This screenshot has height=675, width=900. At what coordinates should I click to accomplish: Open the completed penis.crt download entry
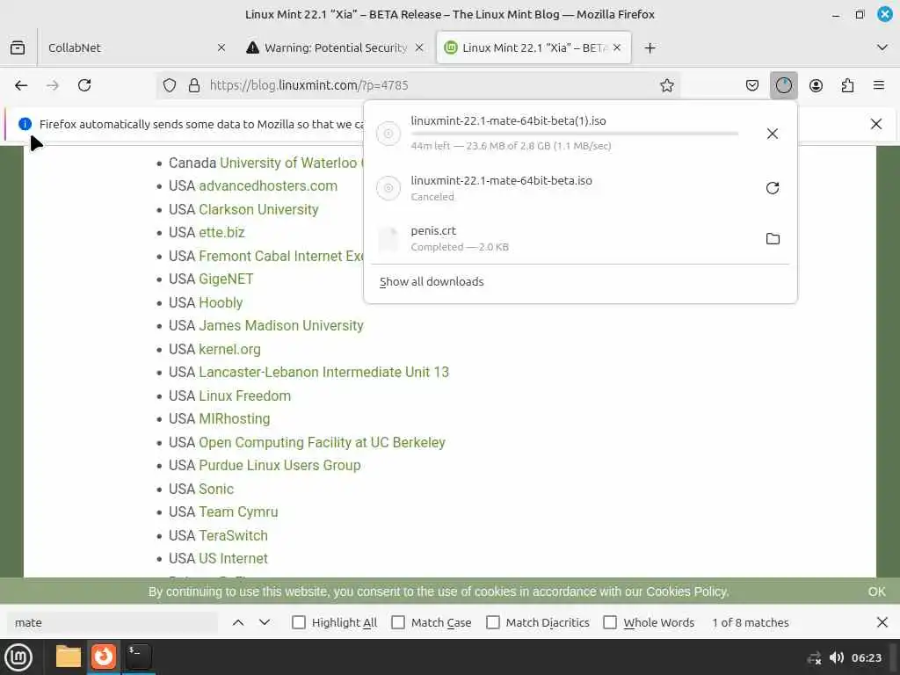580,238
